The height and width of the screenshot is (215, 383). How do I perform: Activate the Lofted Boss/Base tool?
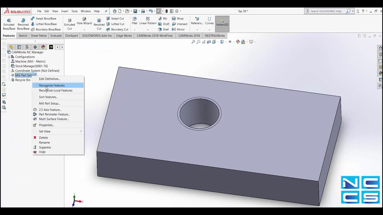click(44, 24)
